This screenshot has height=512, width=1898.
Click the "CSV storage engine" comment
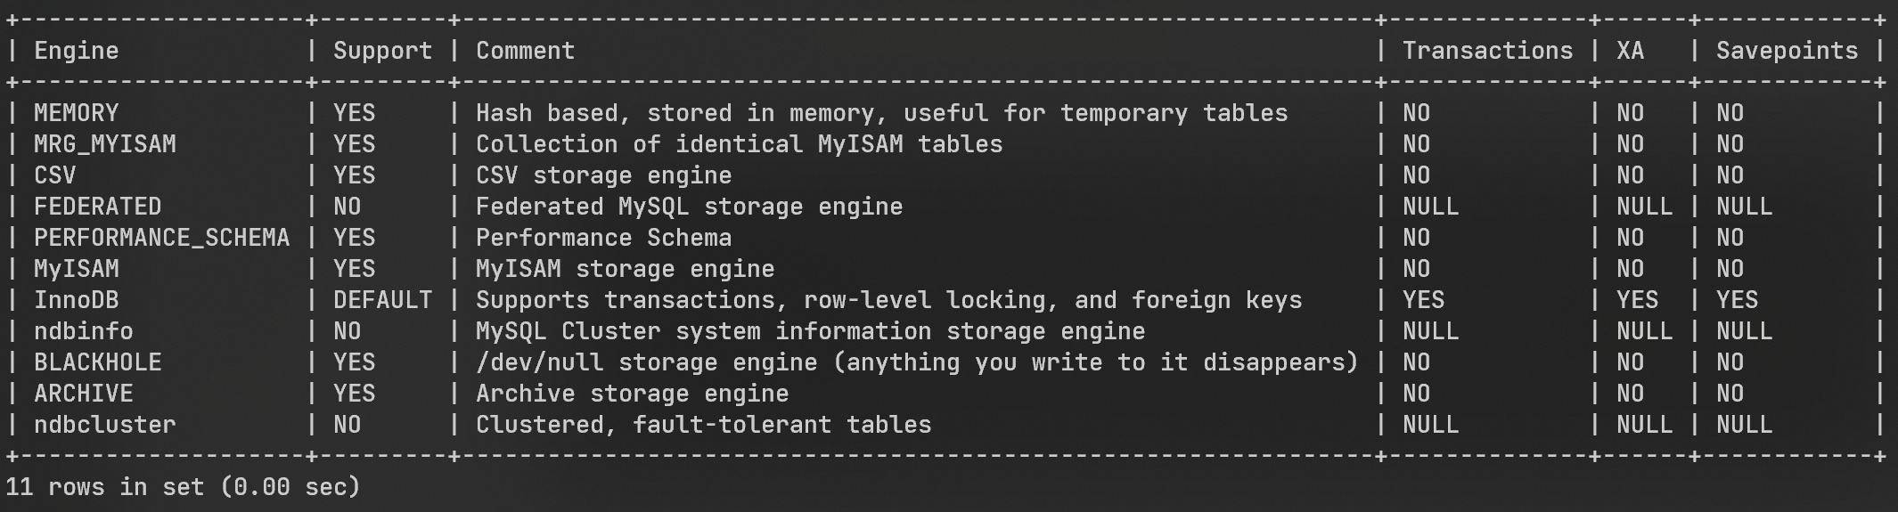coord(603,175)
